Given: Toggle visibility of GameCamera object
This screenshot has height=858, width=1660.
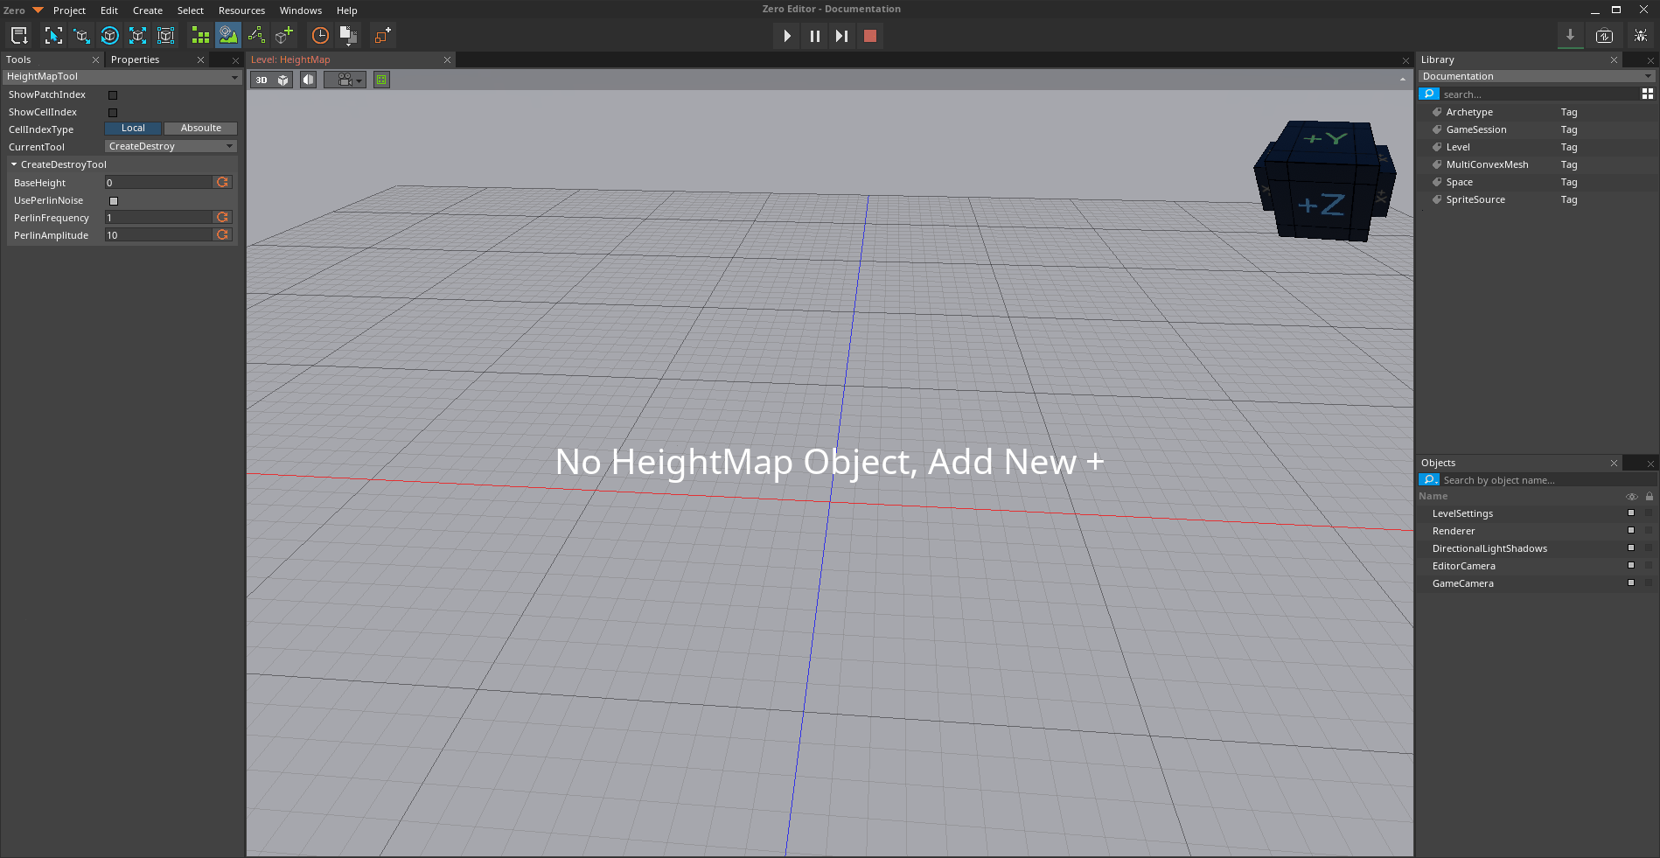Looking at the screenshot, I should 1631,583.
